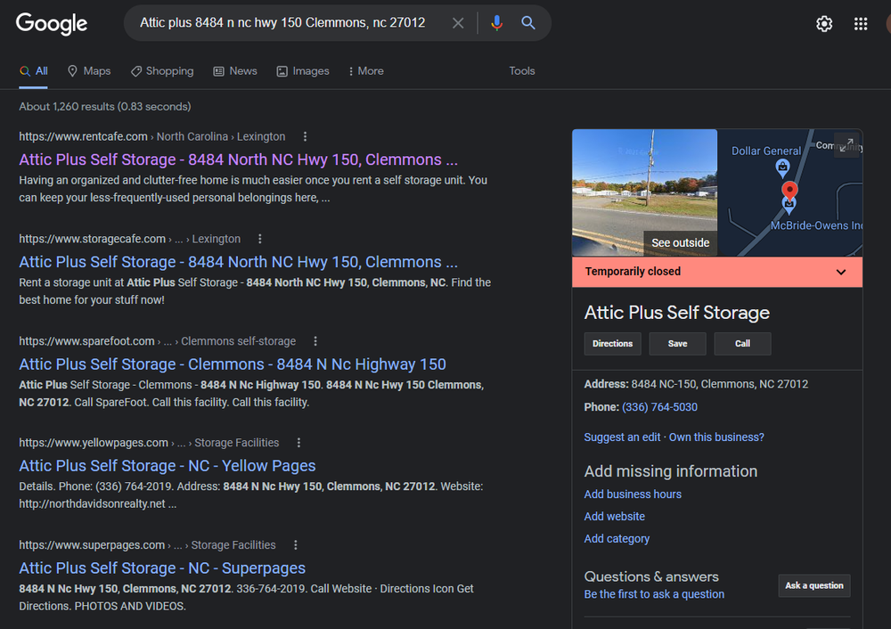Open the See outside street view thumbnail
This screenshot has width=891, height=629.
[644, 193]
